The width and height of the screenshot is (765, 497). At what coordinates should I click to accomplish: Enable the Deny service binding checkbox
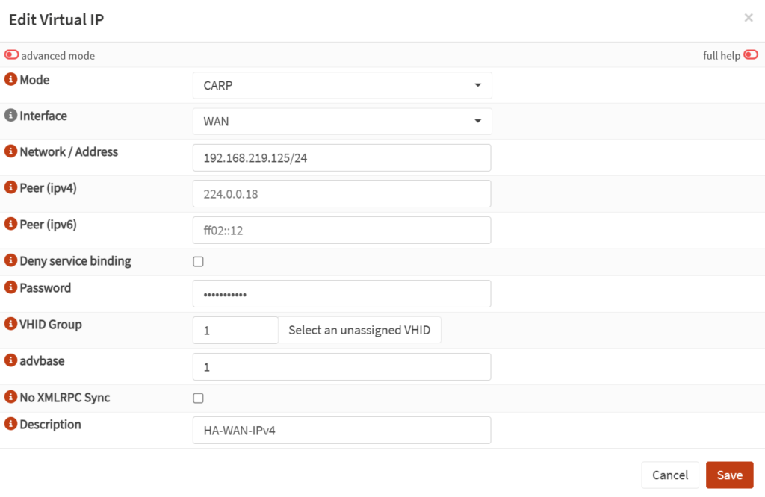(198, 262)
